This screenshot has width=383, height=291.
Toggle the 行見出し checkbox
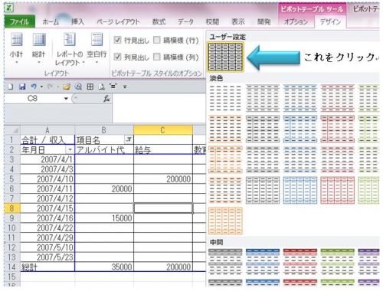point(117,40)
